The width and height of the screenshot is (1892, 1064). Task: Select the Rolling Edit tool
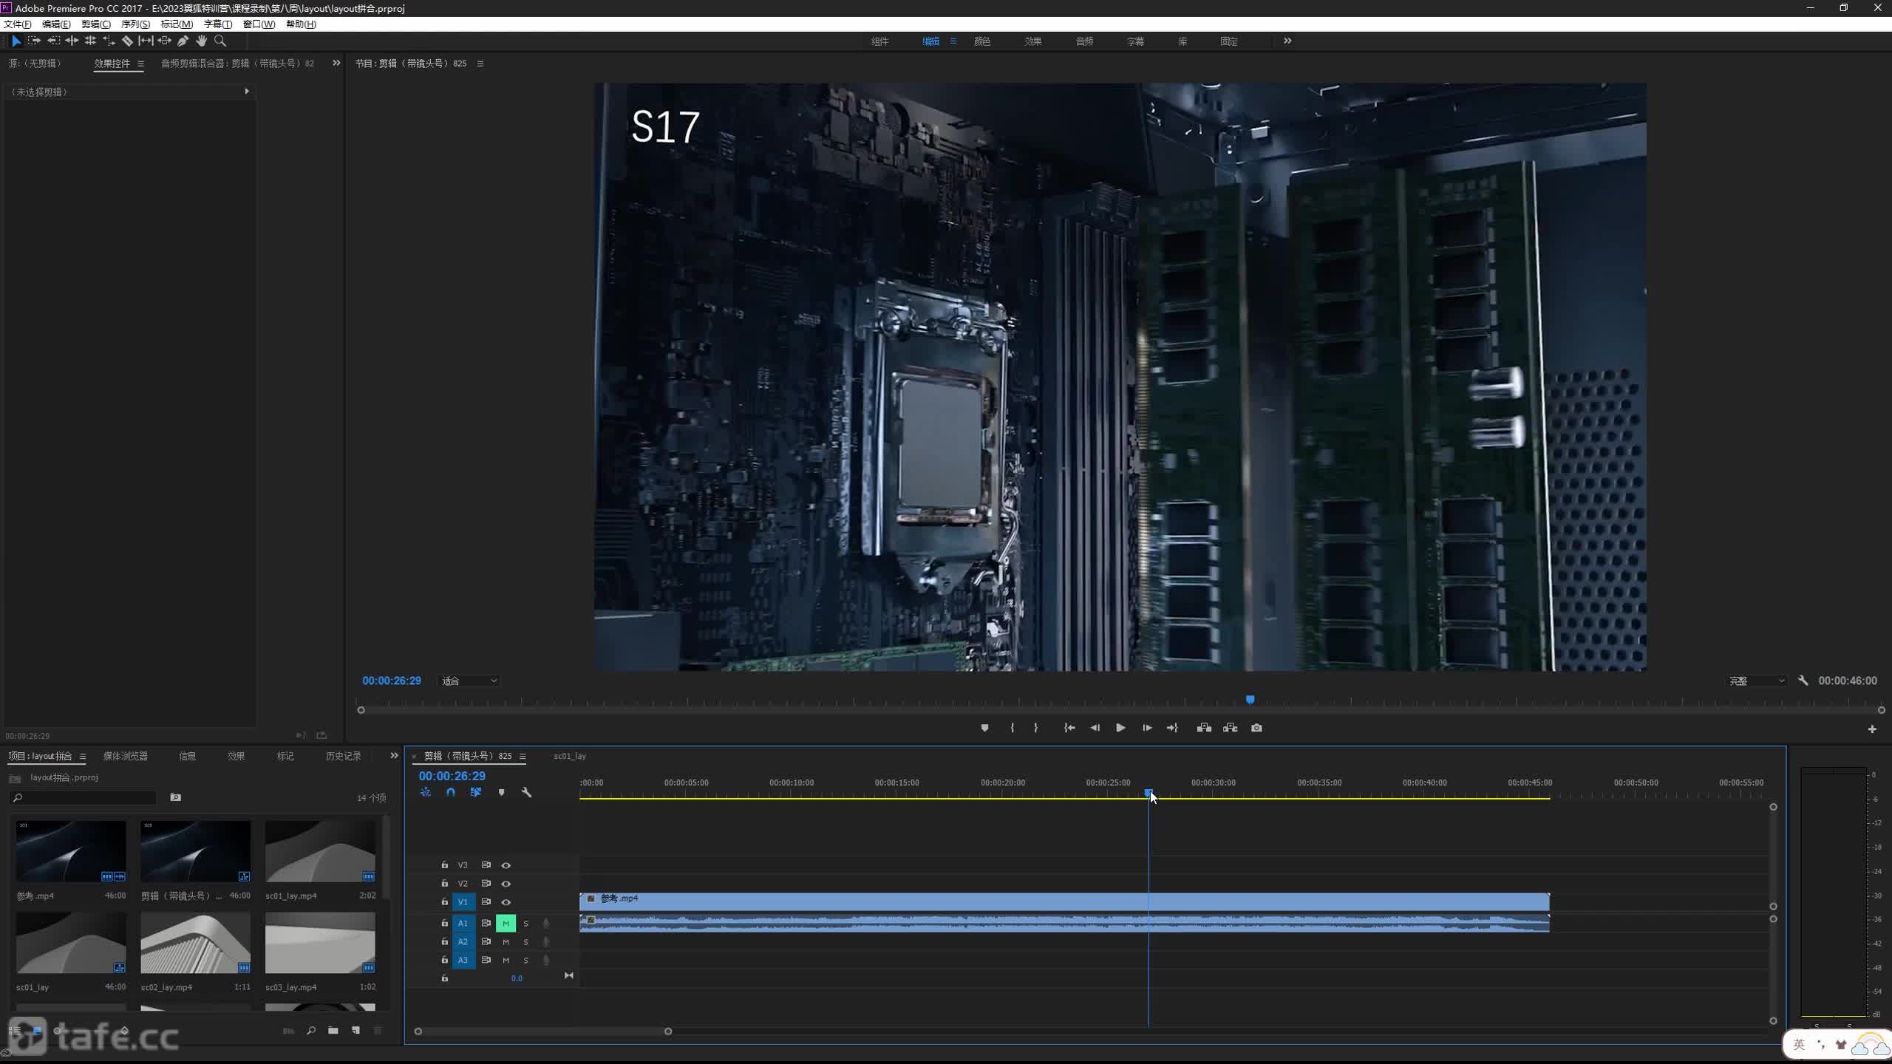[90, 41]
